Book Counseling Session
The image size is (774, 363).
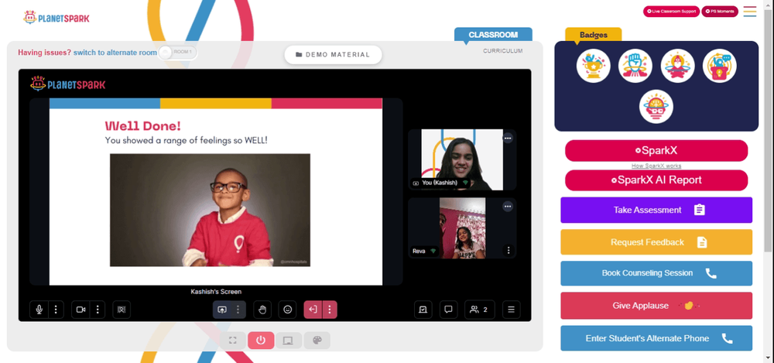(x=656, y=273)
